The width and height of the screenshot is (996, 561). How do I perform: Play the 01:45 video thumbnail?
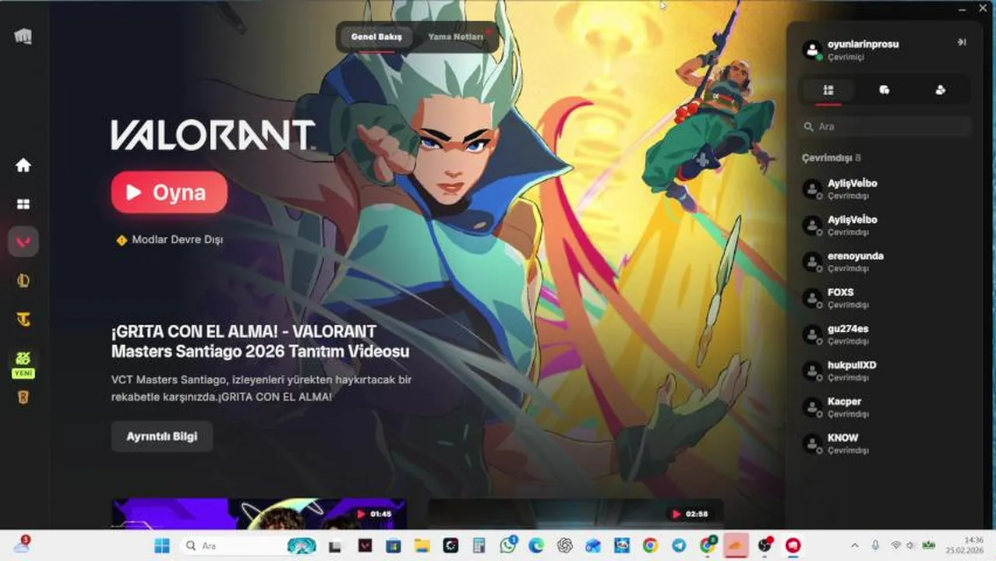(259, 514)
